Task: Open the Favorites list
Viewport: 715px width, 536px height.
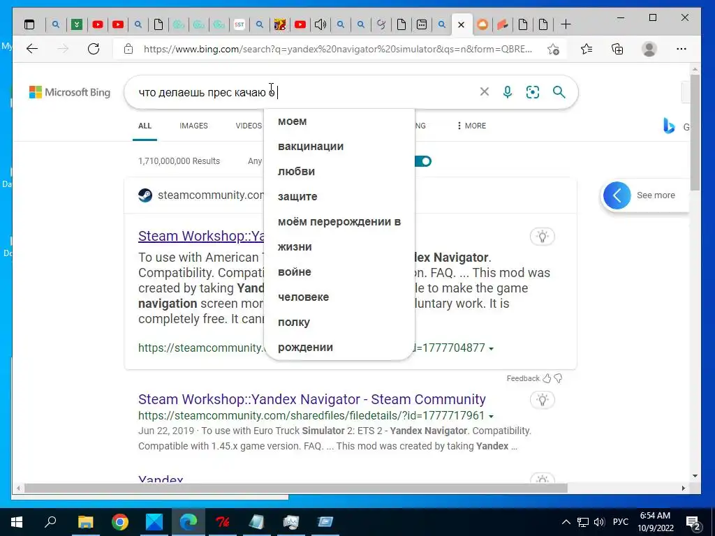Action: click(x=587, y=49)
